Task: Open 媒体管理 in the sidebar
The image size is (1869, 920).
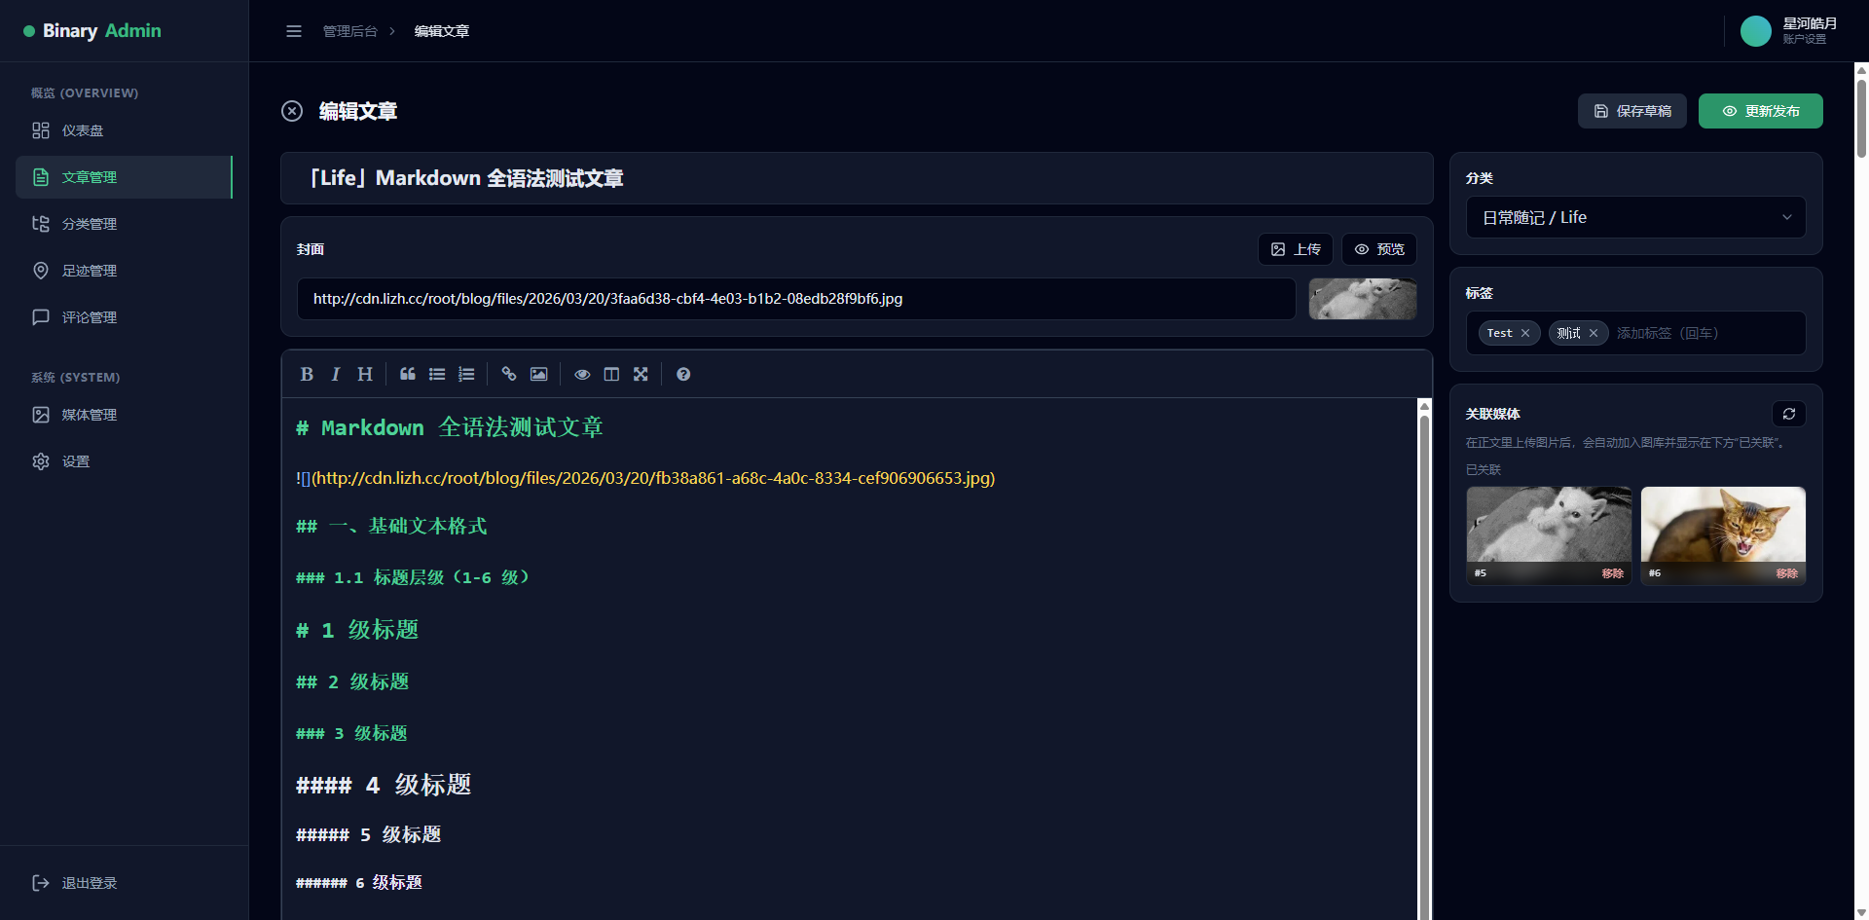Action: coord(125,415)
